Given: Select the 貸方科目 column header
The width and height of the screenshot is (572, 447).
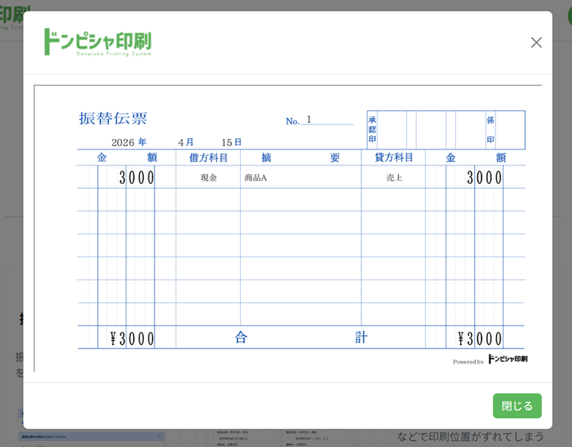Looking at the screenshot, I should click(x=394, y=158).
